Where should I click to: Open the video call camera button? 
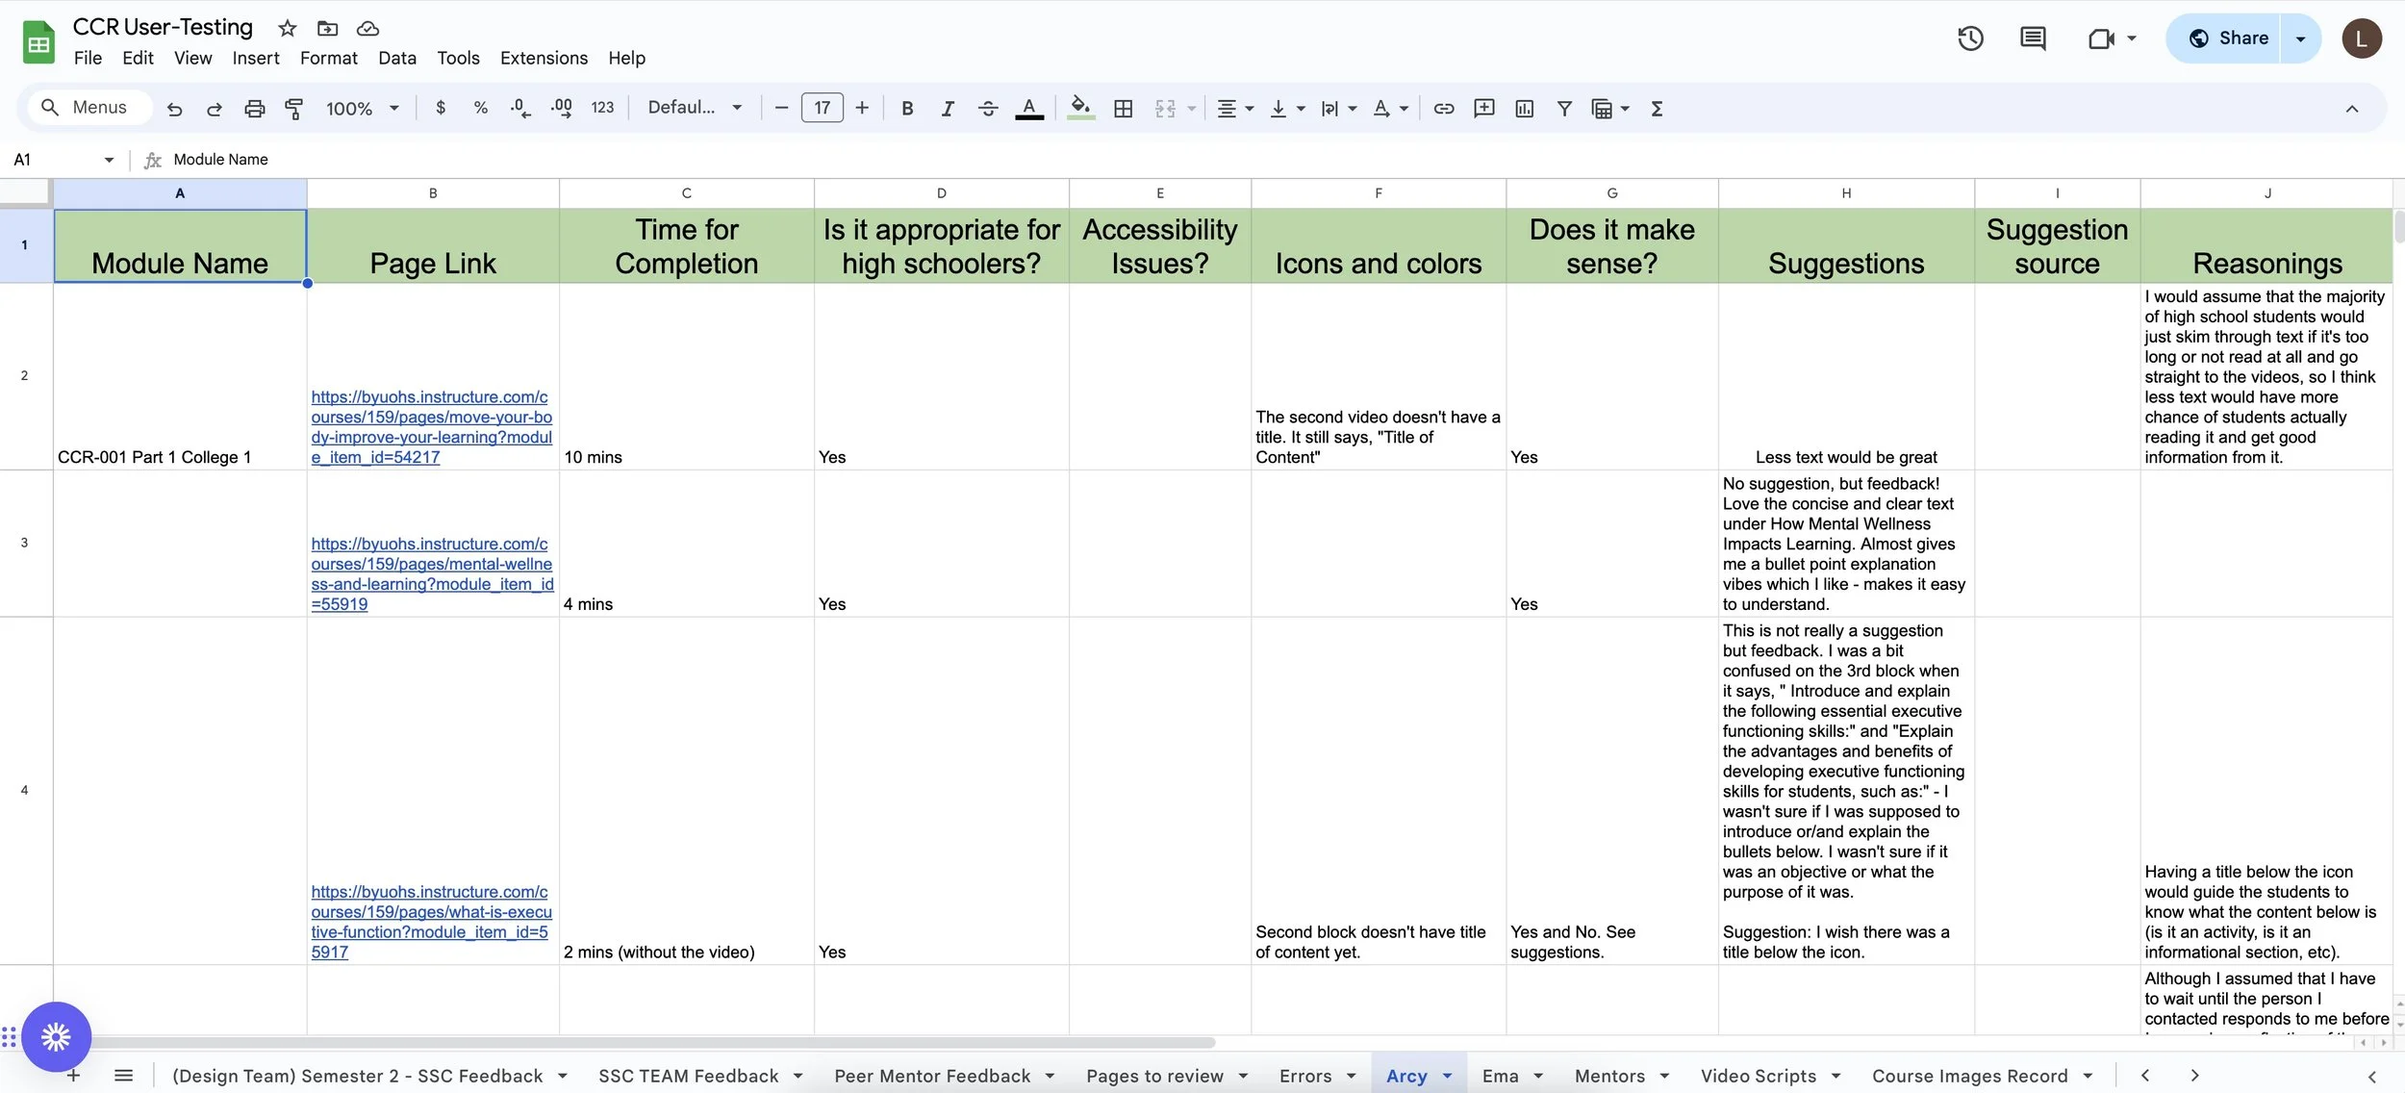coord(2101,38)
